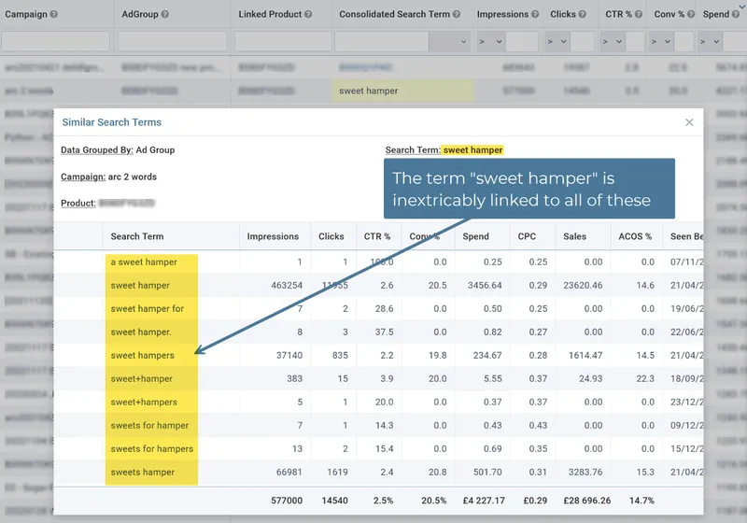Open the Clicks comparison operator dropdown
This screenshot has width=747, height=523.
(557, 42)
